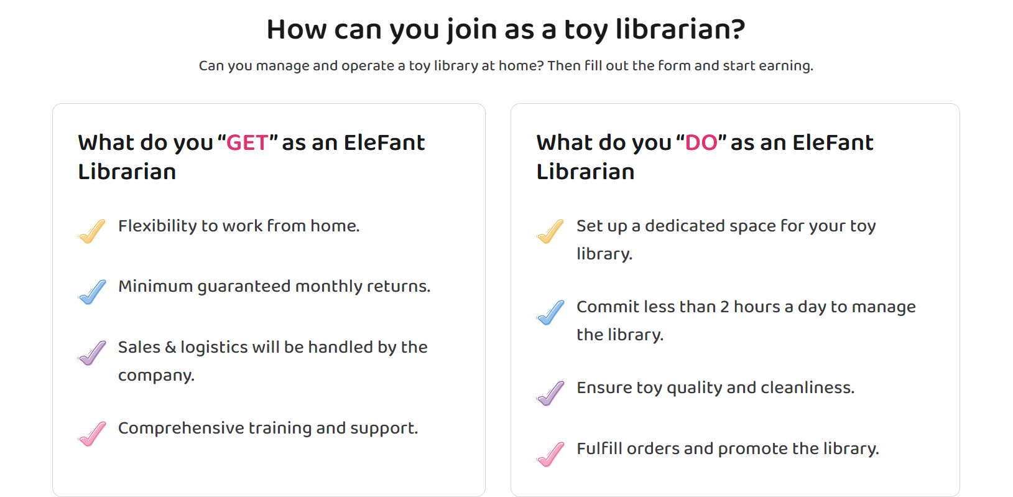The width and height of the screenshot is (1013, 497).
Task: Select the text Minimum guaranteed monthly returns
Action: pyautogui.click(x=274, y=286)
